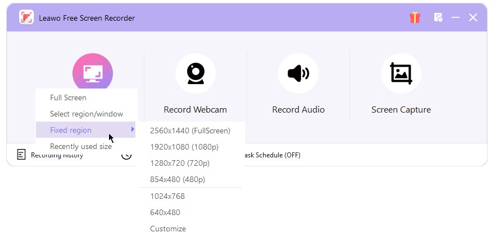Click the Screen Capture crop icon
The height and width of the screenshot is (242, 495).
[x=401, y=73]
